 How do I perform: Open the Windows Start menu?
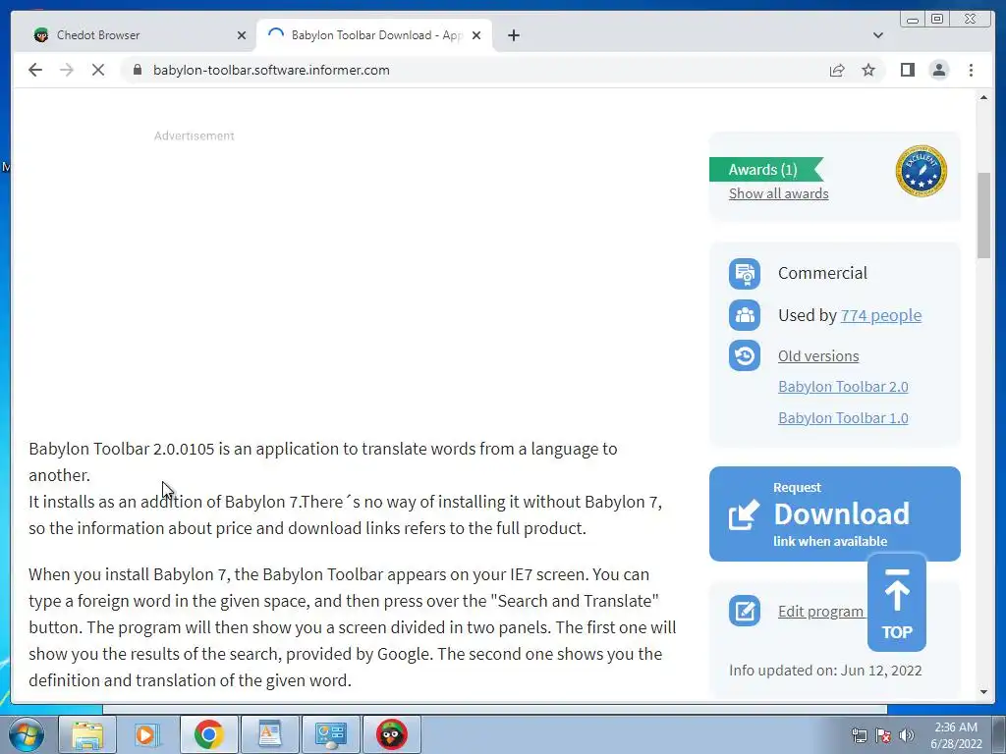(26, 734)
